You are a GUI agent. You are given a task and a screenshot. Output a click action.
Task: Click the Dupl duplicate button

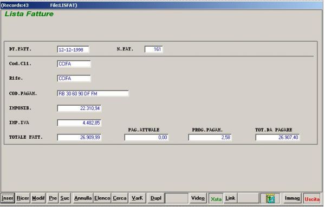click(156, 198)
